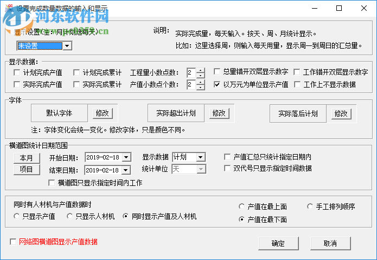This screenshot has width=377, height=260.
Task: Click 修改 next to 实际落后计划
Action: point(341,114)
